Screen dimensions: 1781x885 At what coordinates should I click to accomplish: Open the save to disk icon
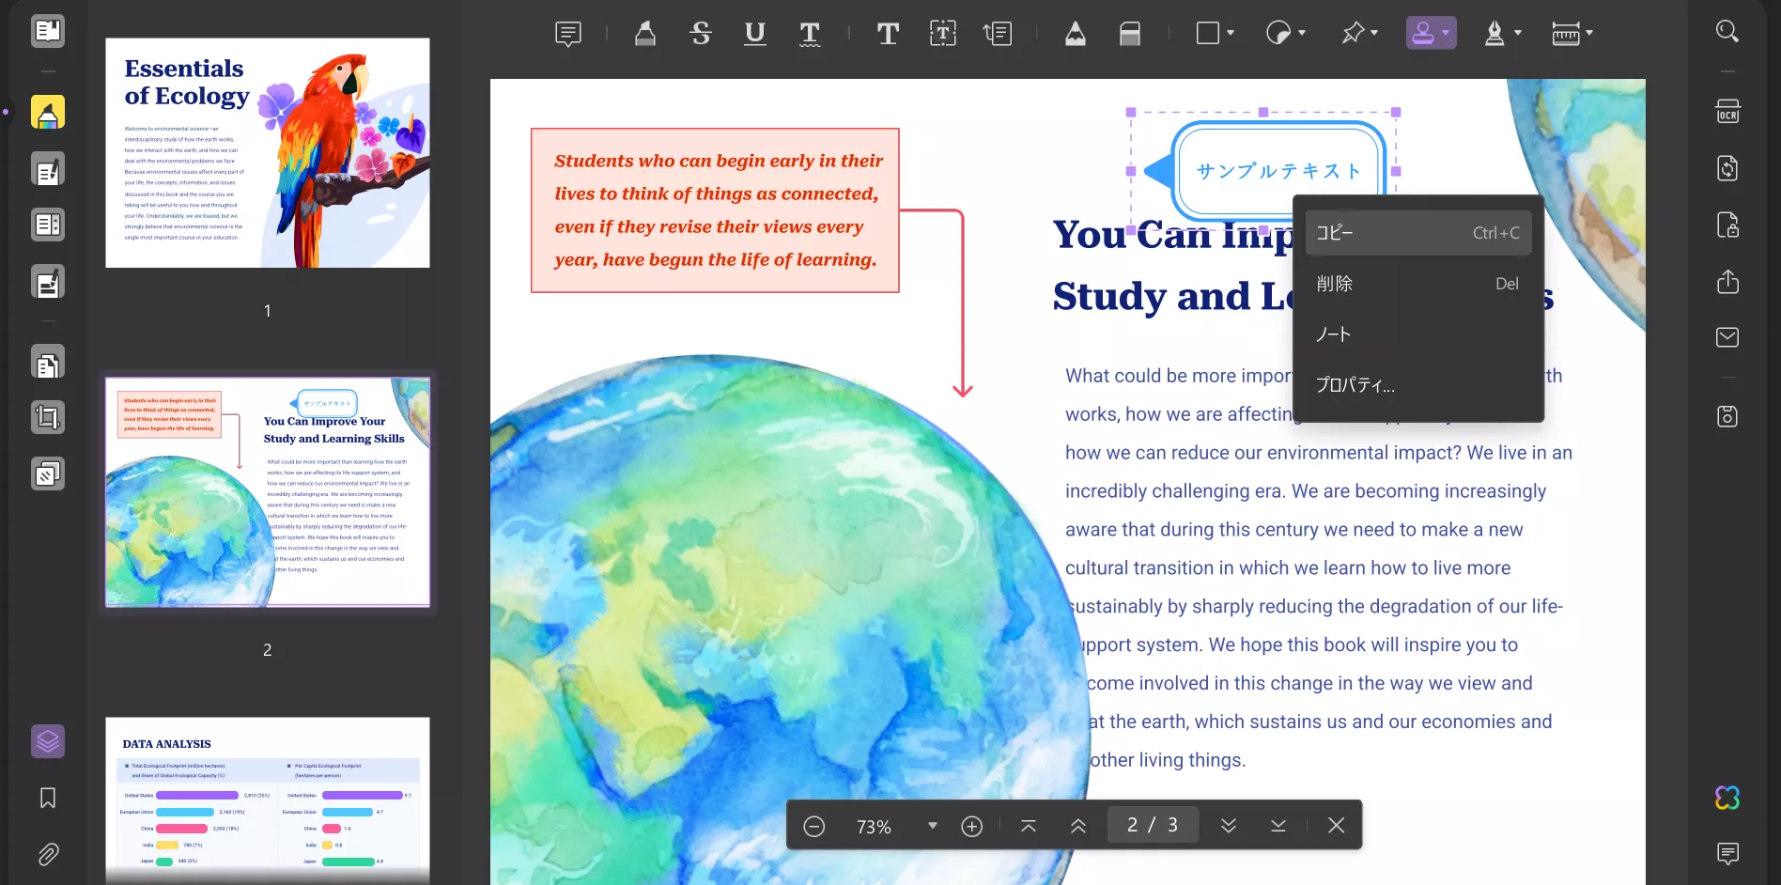coord(1727,416)
